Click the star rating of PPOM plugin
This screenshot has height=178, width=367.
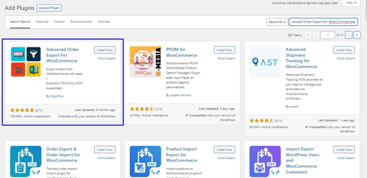pos(142,109)
